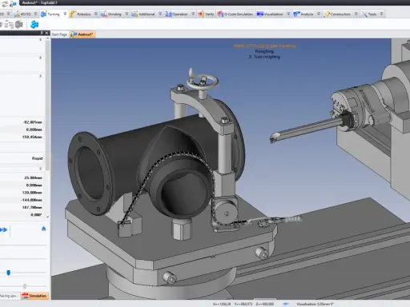Adjust the blue simulation progress slider
Screen dimensions: 410x307
pos(8,273)
